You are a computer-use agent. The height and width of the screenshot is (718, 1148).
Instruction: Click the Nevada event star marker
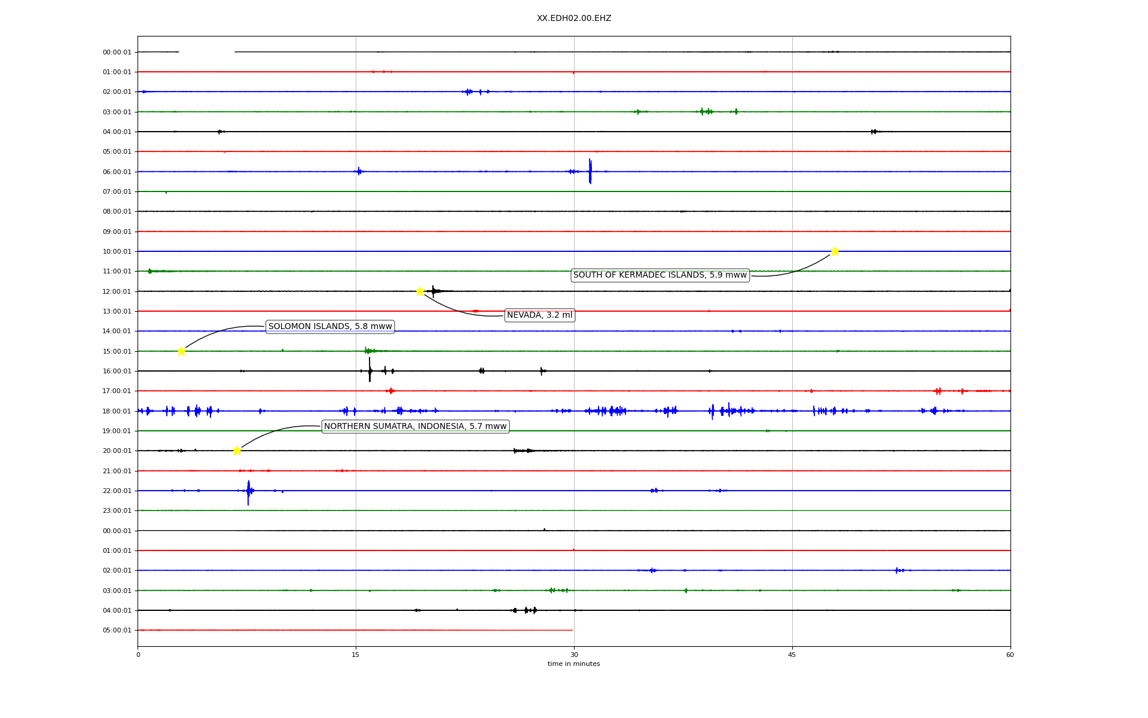tap(420, 291)
